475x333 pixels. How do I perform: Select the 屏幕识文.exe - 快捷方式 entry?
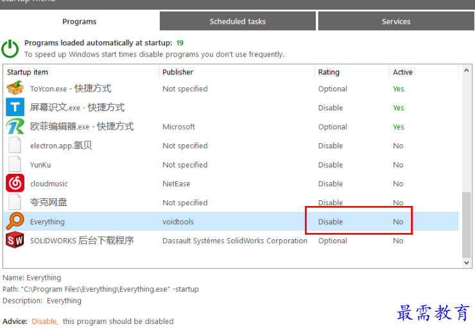coord(77,107)
